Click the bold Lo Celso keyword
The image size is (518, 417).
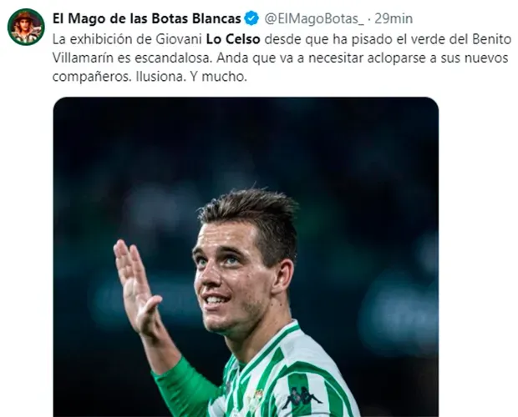pyautogui.click(x=233, y=39)
